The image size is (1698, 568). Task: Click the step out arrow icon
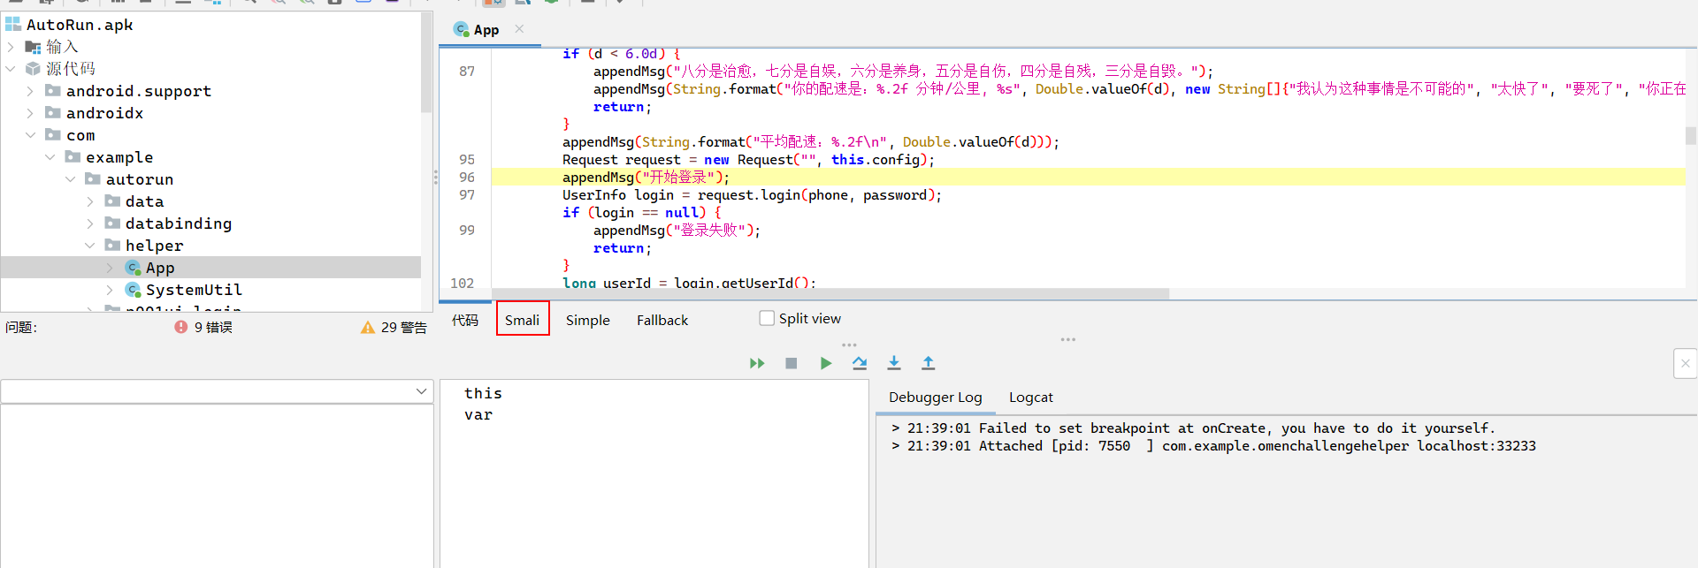(929, 362)
